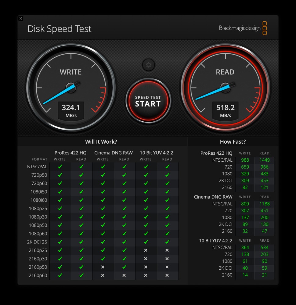Screen dimensions: 296x305
Task: Click the 1080i50 10 Bit YUV write check mark
Action: pyautogui.click(x=146, y=192)
